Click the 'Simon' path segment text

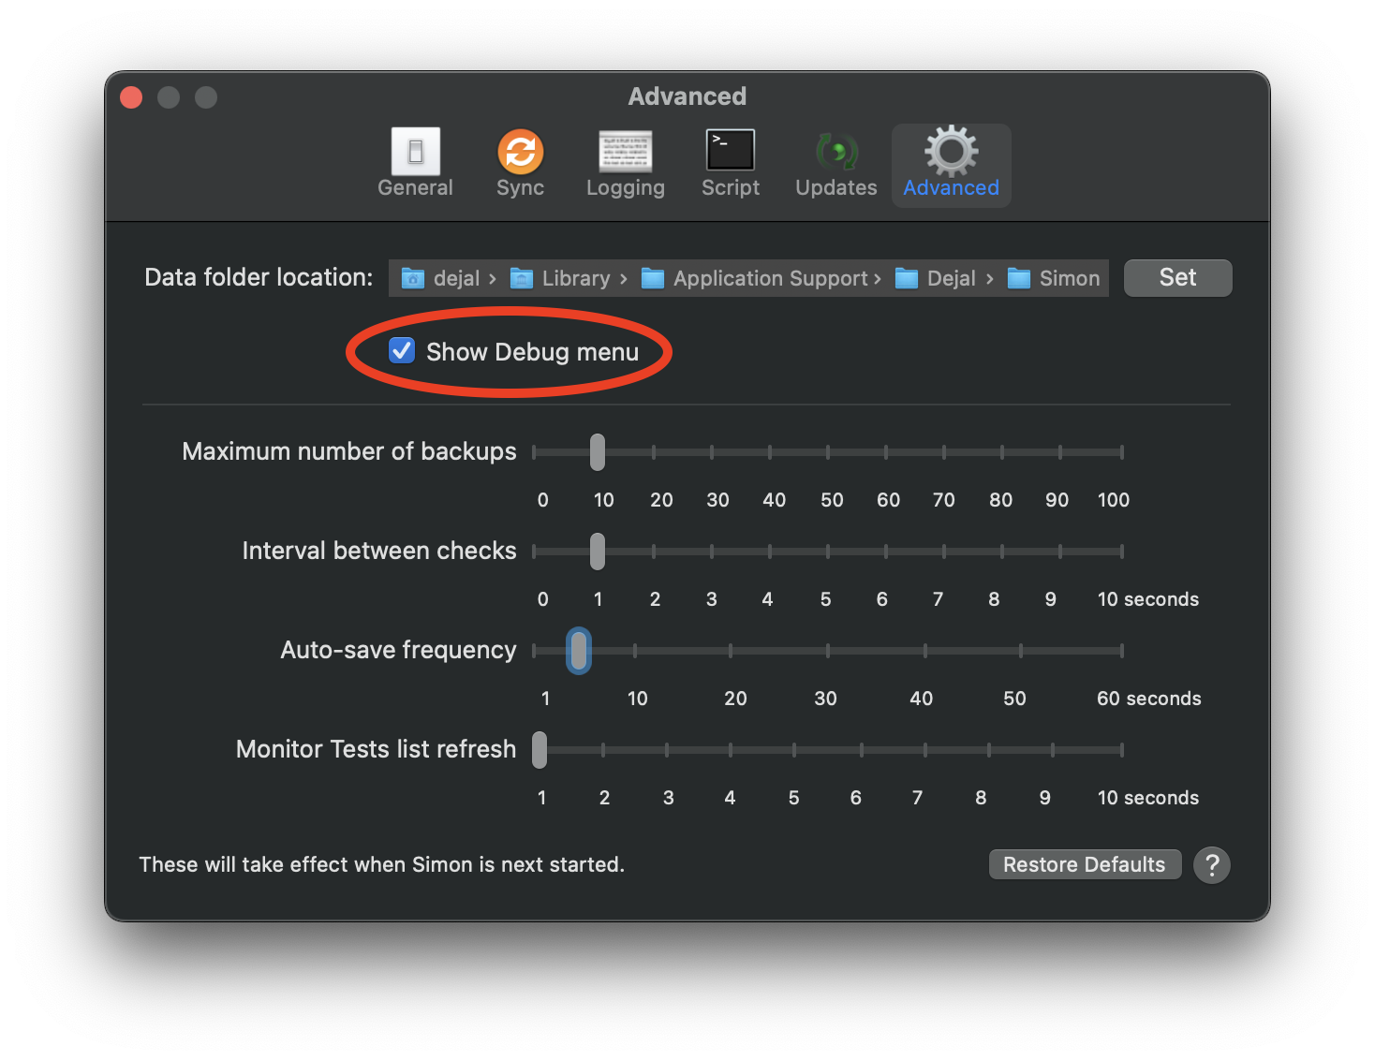point(1070,278)
